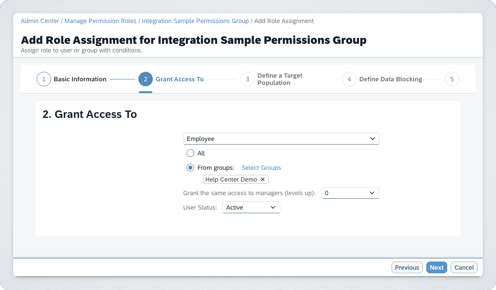Remove the Help Center Demo group token
This screenshot has height=290, width=496.
click(x=263, y=180)
